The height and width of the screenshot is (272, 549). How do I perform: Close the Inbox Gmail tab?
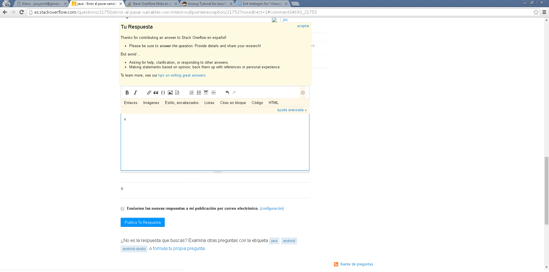pyautogui.click(x=65, y=4)
